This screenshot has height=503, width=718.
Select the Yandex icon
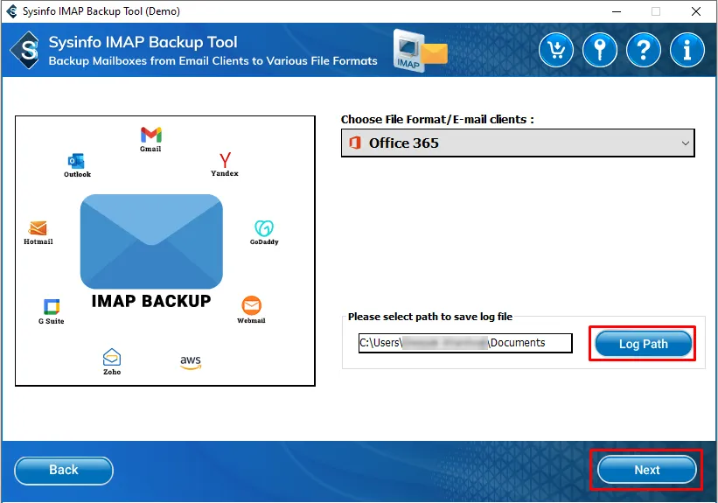(x=225, y=160)
